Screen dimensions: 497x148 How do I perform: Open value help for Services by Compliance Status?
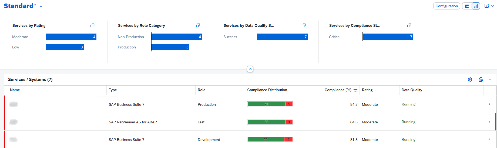coord(409,25)
